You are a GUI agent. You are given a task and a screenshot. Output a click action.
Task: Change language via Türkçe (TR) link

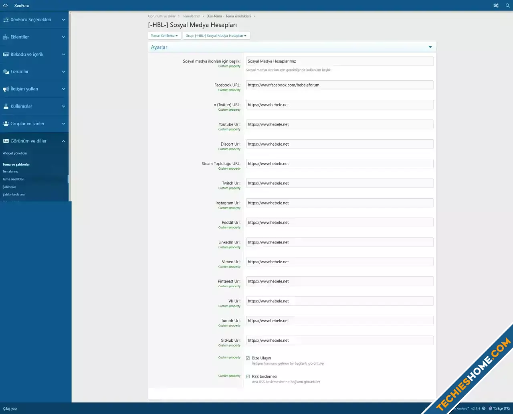click(501, 408)
